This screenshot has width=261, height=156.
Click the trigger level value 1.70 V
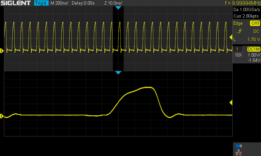[254, 39]
